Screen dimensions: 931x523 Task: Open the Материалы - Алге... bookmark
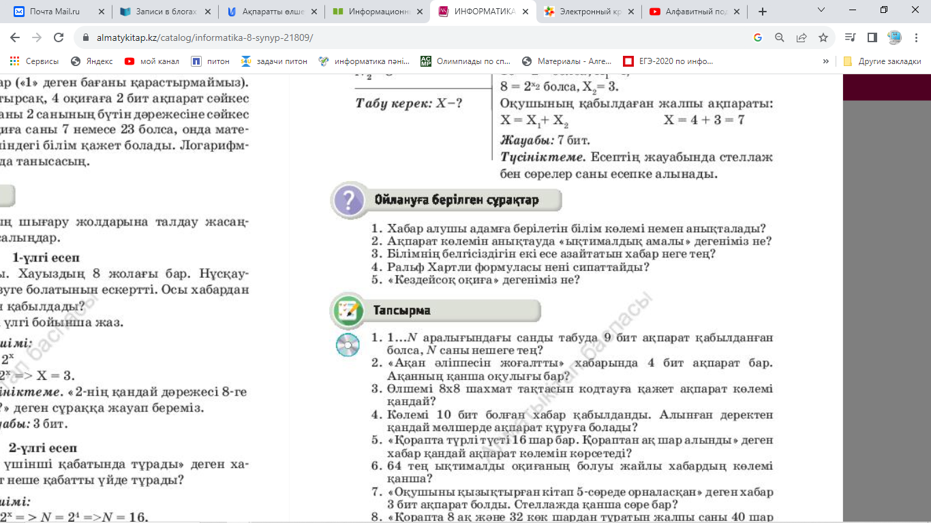coord(567,61)
